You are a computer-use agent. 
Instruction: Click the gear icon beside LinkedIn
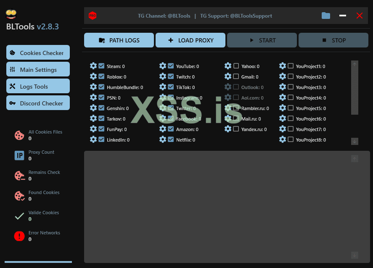(x=93, y=139)
